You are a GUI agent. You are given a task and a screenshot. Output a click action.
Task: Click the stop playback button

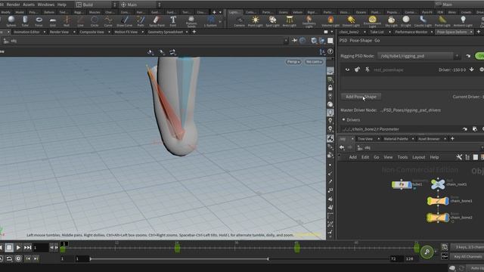pyautogui.click(x=9, y=247)
